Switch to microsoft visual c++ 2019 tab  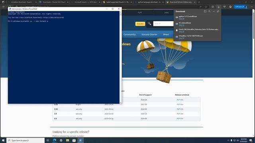(86, 2)
